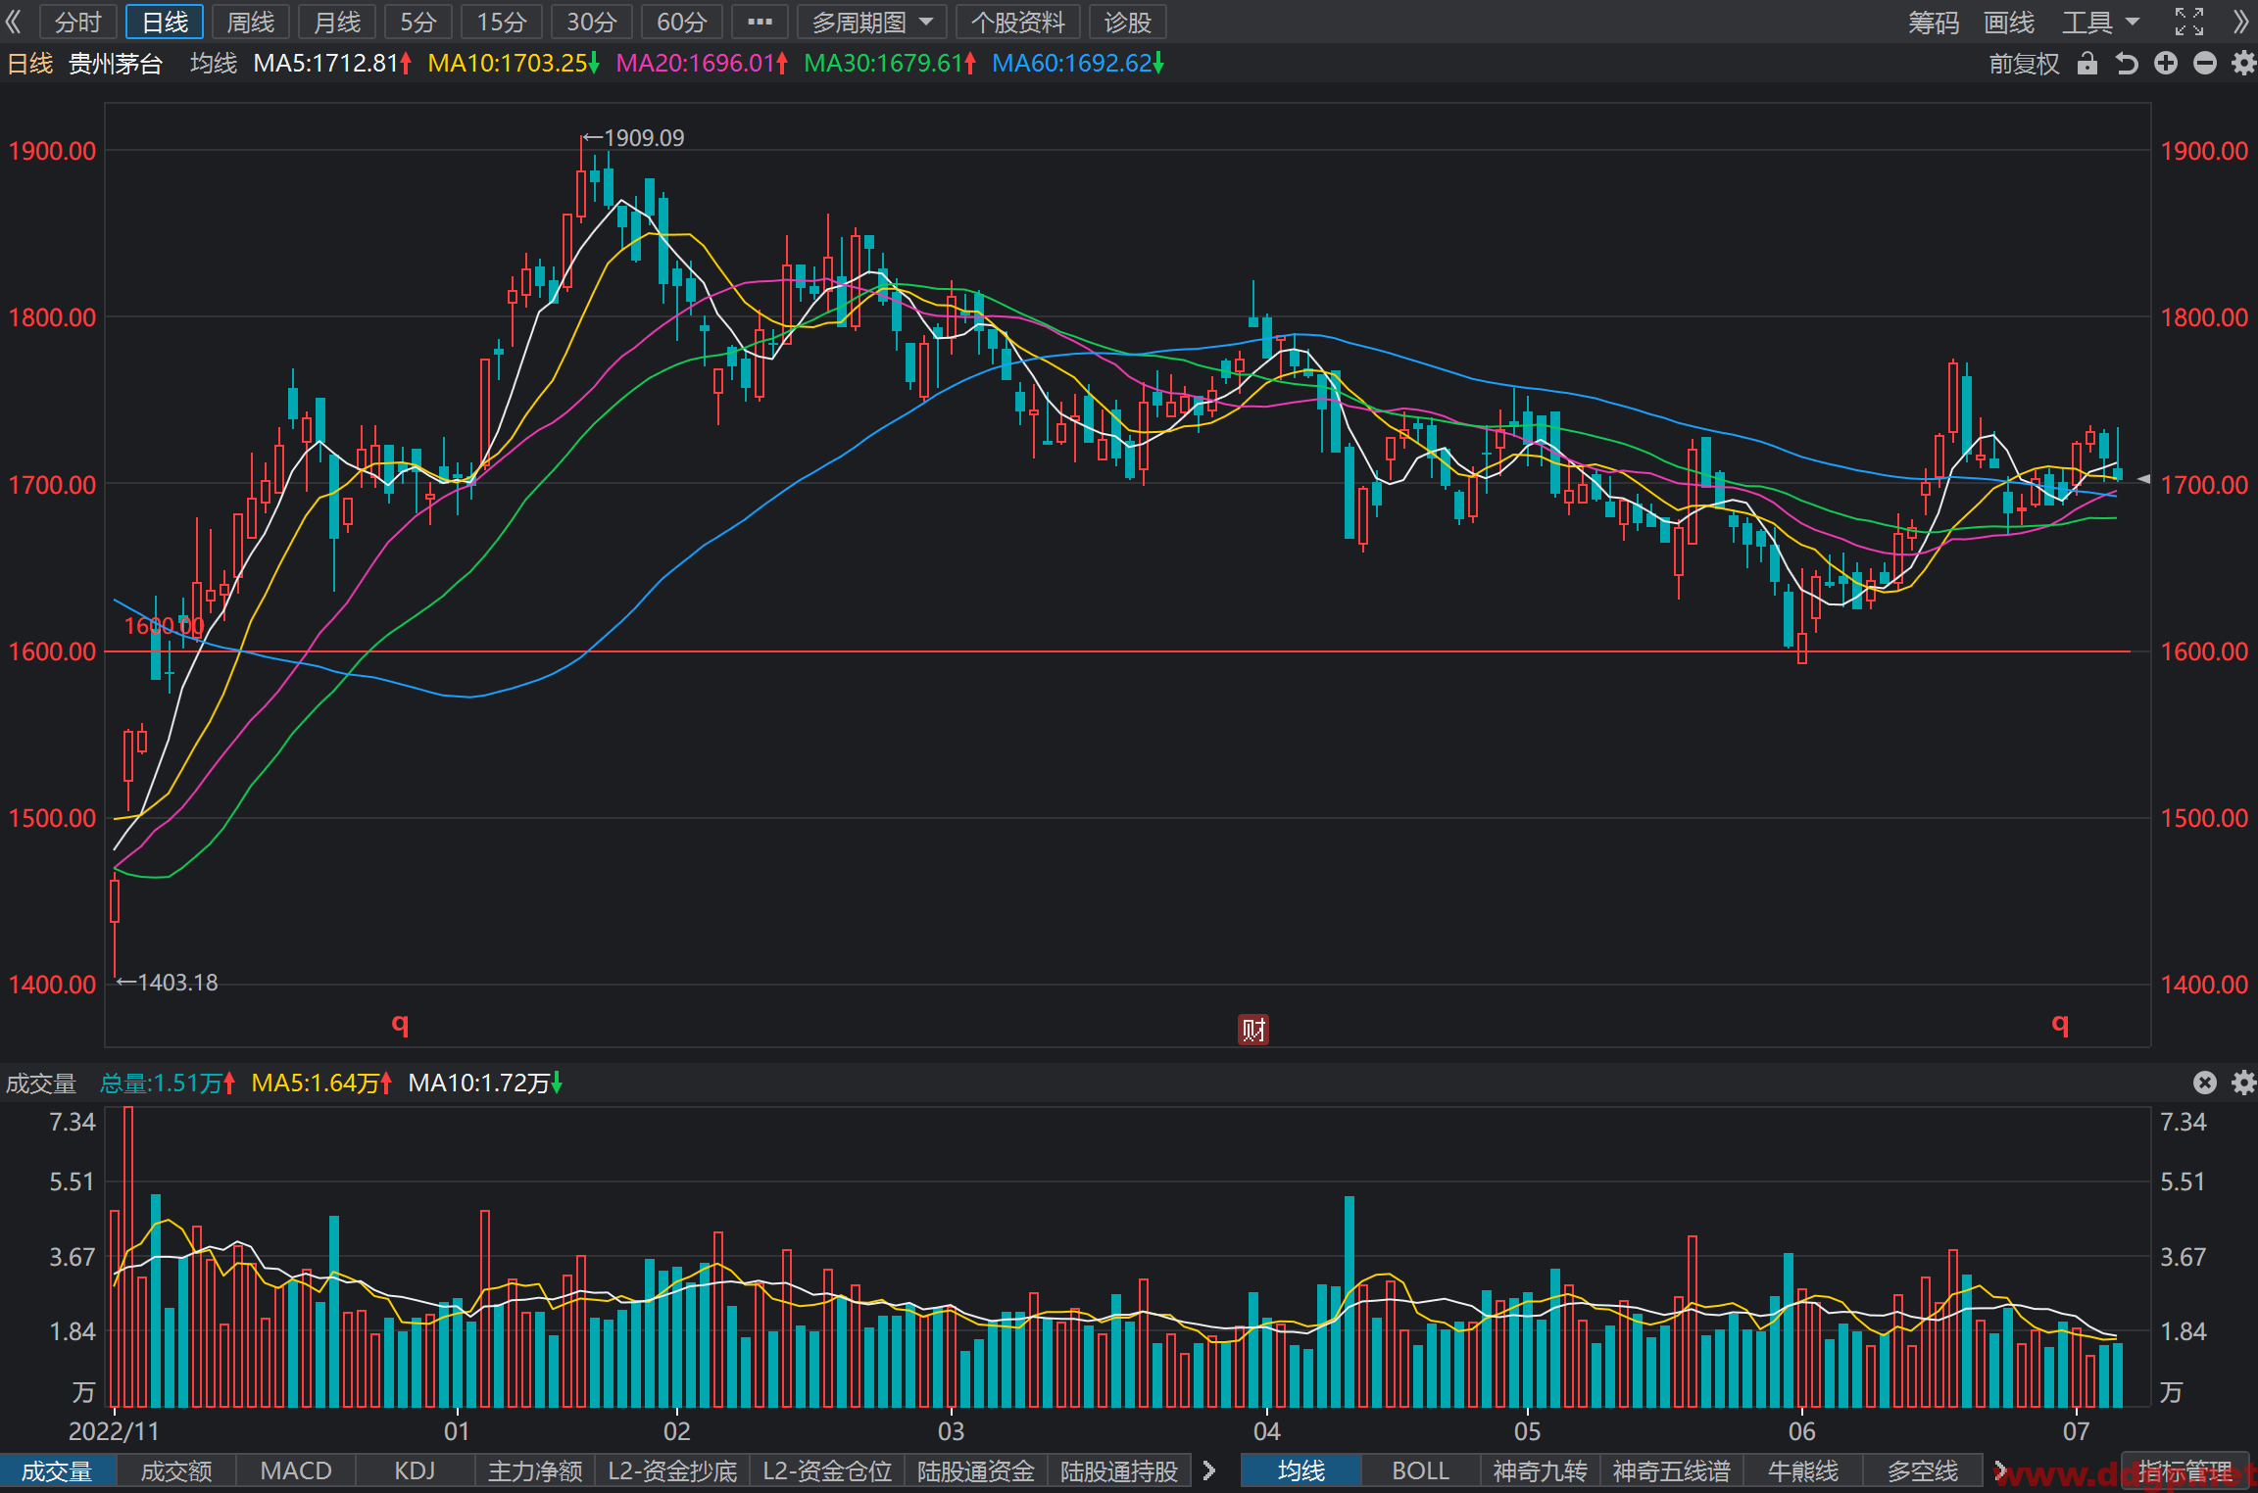The height and width of the screenshot is (1493, 2258).
Task: Select 日线 daily chart
Action: (x=165, y=22)
